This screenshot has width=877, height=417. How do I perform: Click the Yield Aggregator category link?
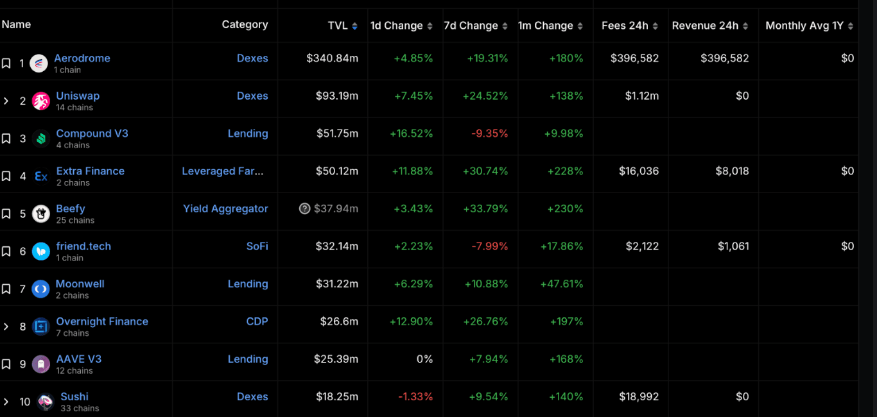click(225, 208)
